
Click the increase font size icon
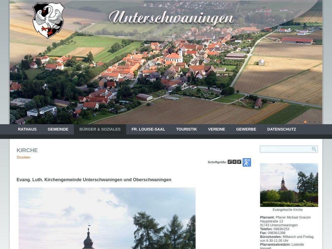(x=230, y=162)
